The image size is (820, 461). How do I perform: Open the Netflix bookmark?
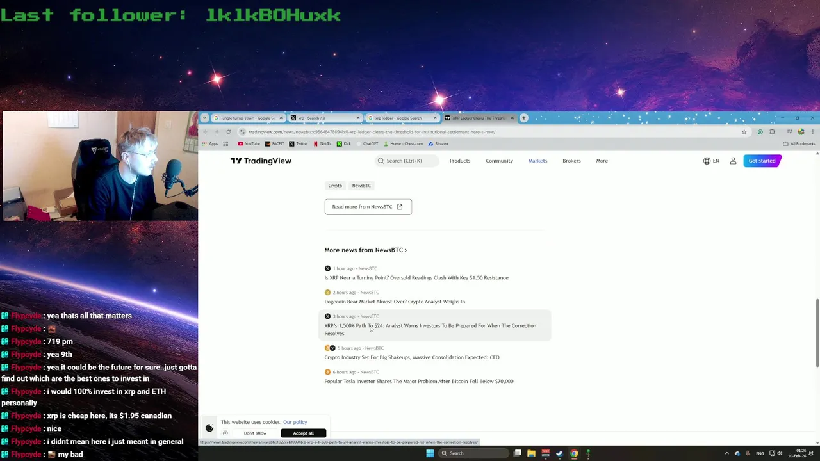[322, 143]
